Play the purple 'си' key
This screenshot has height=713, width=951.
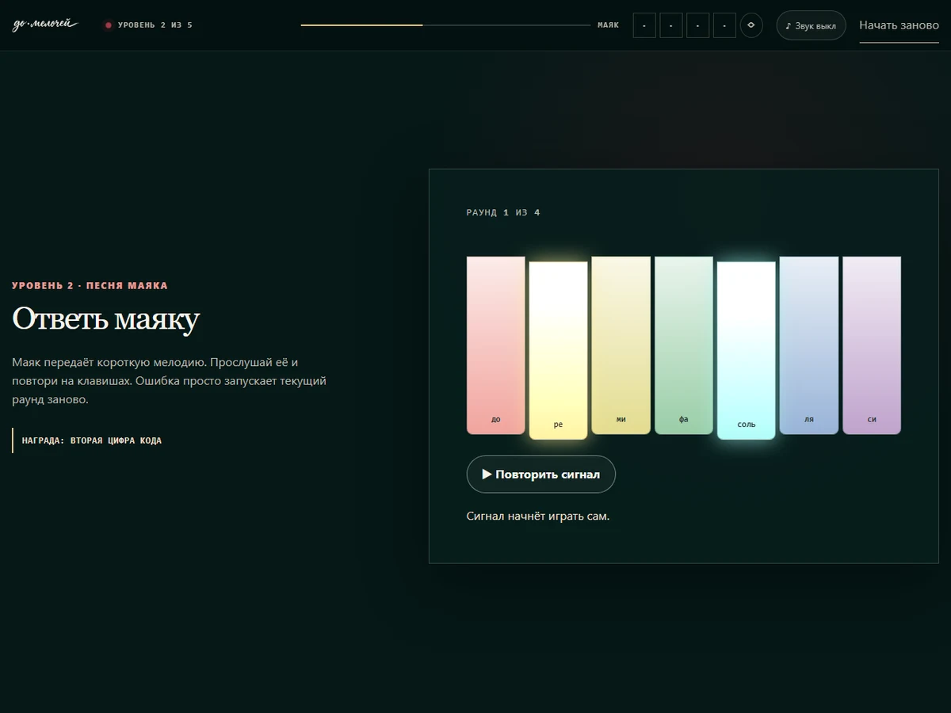pos(872,345)
